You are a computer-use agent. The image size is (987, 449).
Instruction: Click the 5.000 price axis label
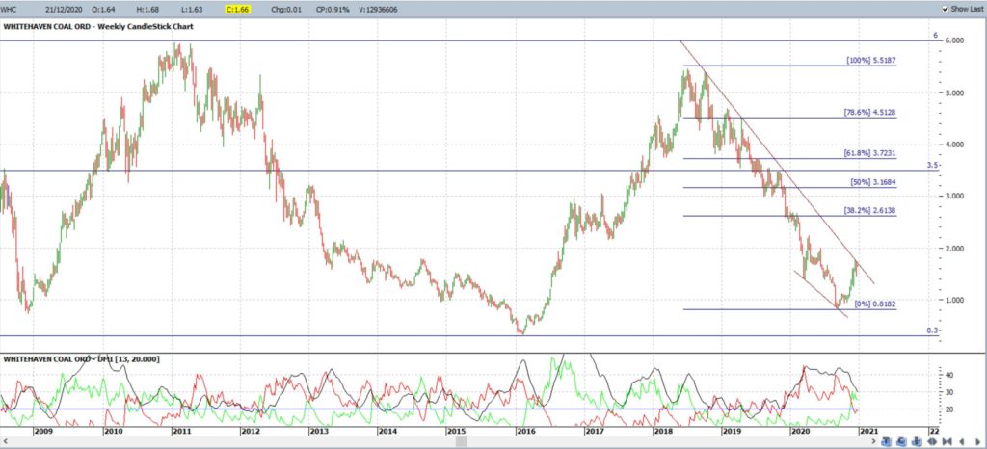pos(954,93)
